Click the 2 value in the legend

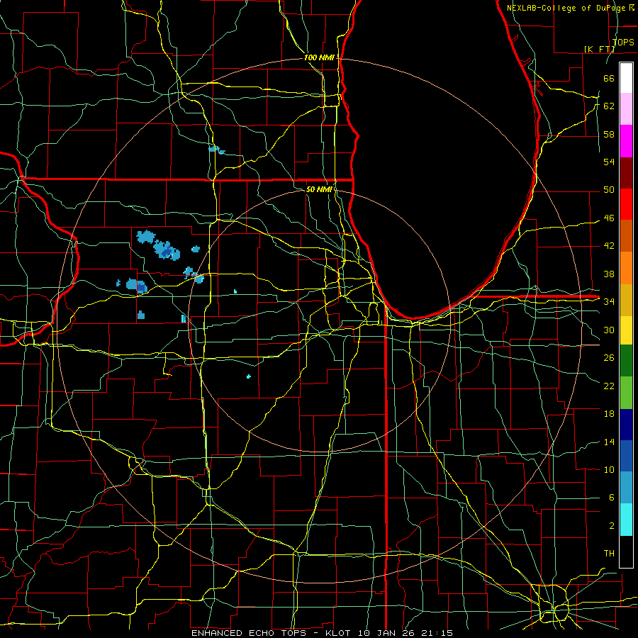point(612,526)
